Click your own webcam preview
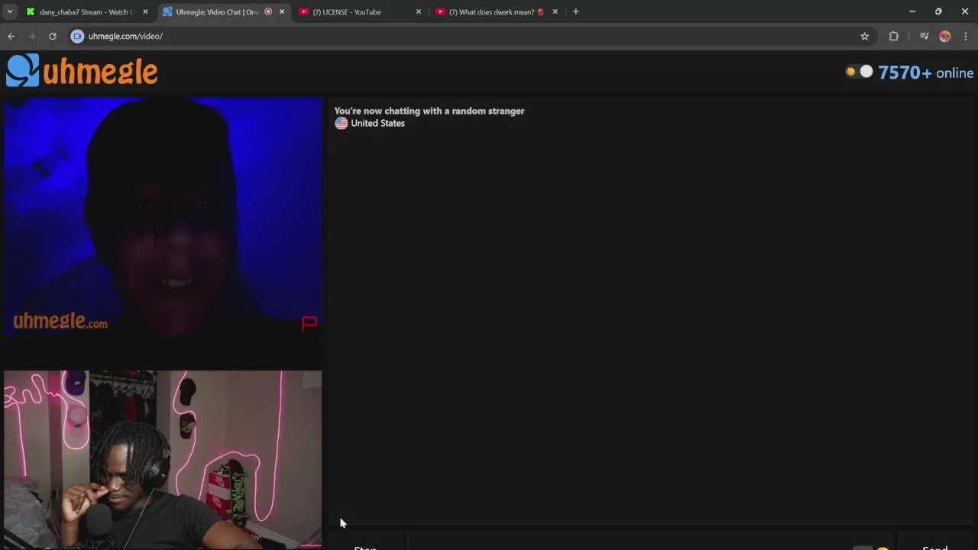The width and height of the screenshot is (978, 550). pos(163,459)
